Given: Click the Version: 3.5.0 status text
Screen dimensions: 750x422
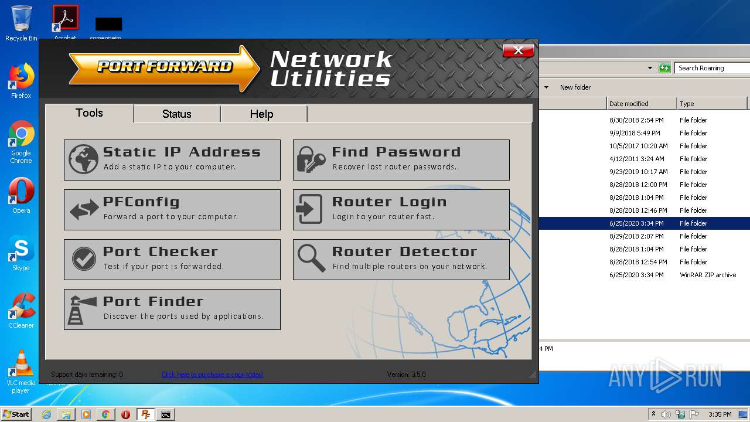Looking at the screenshot, I should point(406,375).
